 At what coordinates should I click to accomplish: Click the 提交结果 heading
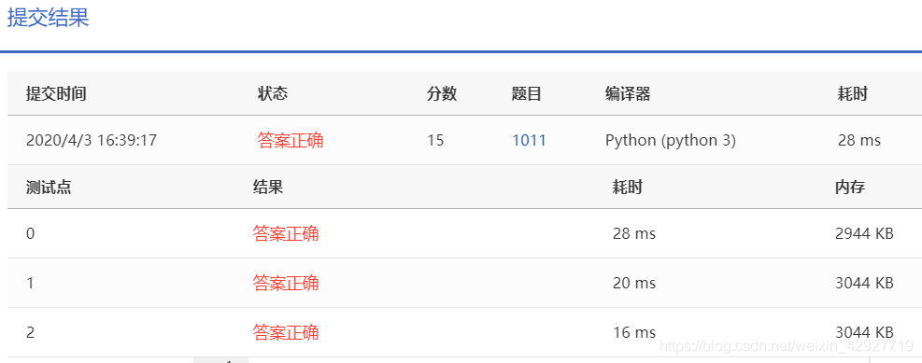pos(48,18)
